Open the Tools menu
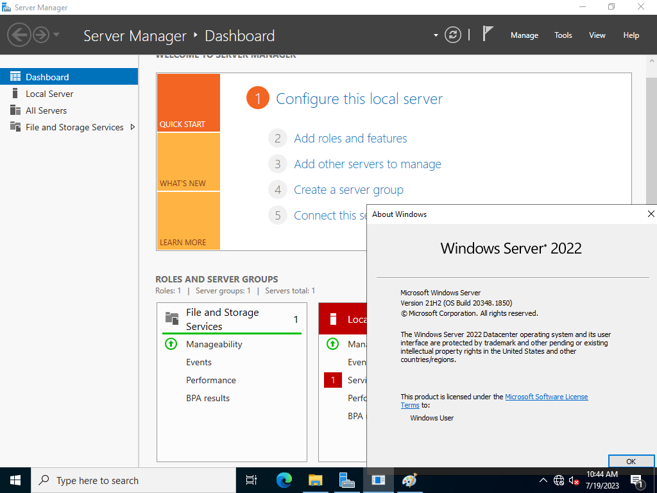 [563, 35]
